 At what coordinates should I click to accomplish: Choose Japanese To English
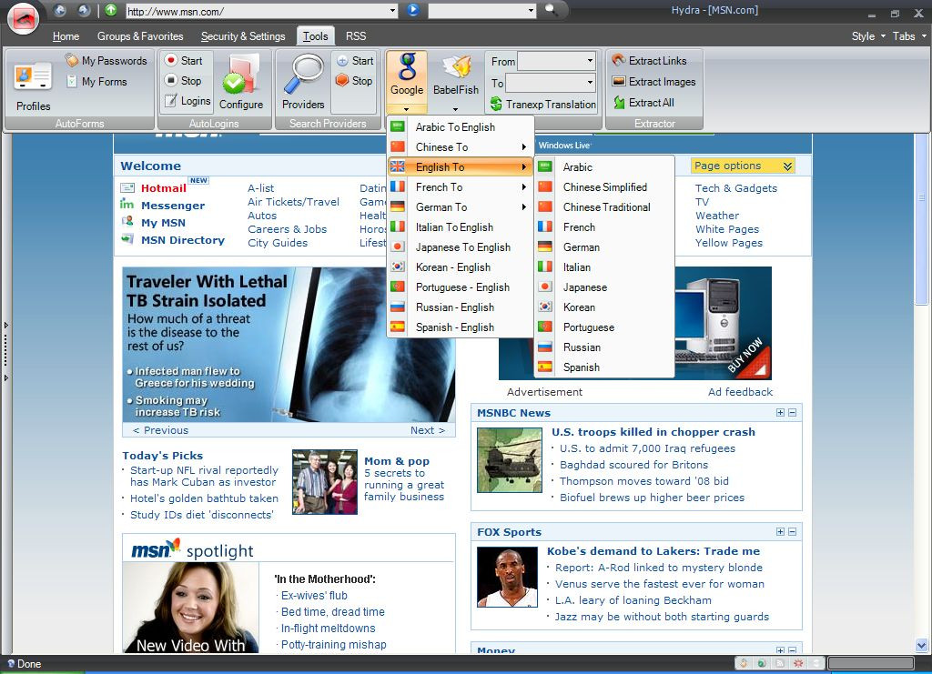tap(460, 247)
